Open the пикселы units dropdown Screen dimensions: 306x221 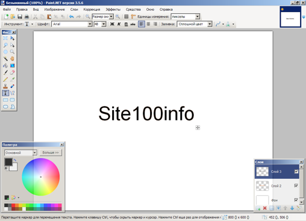point(198,17)
